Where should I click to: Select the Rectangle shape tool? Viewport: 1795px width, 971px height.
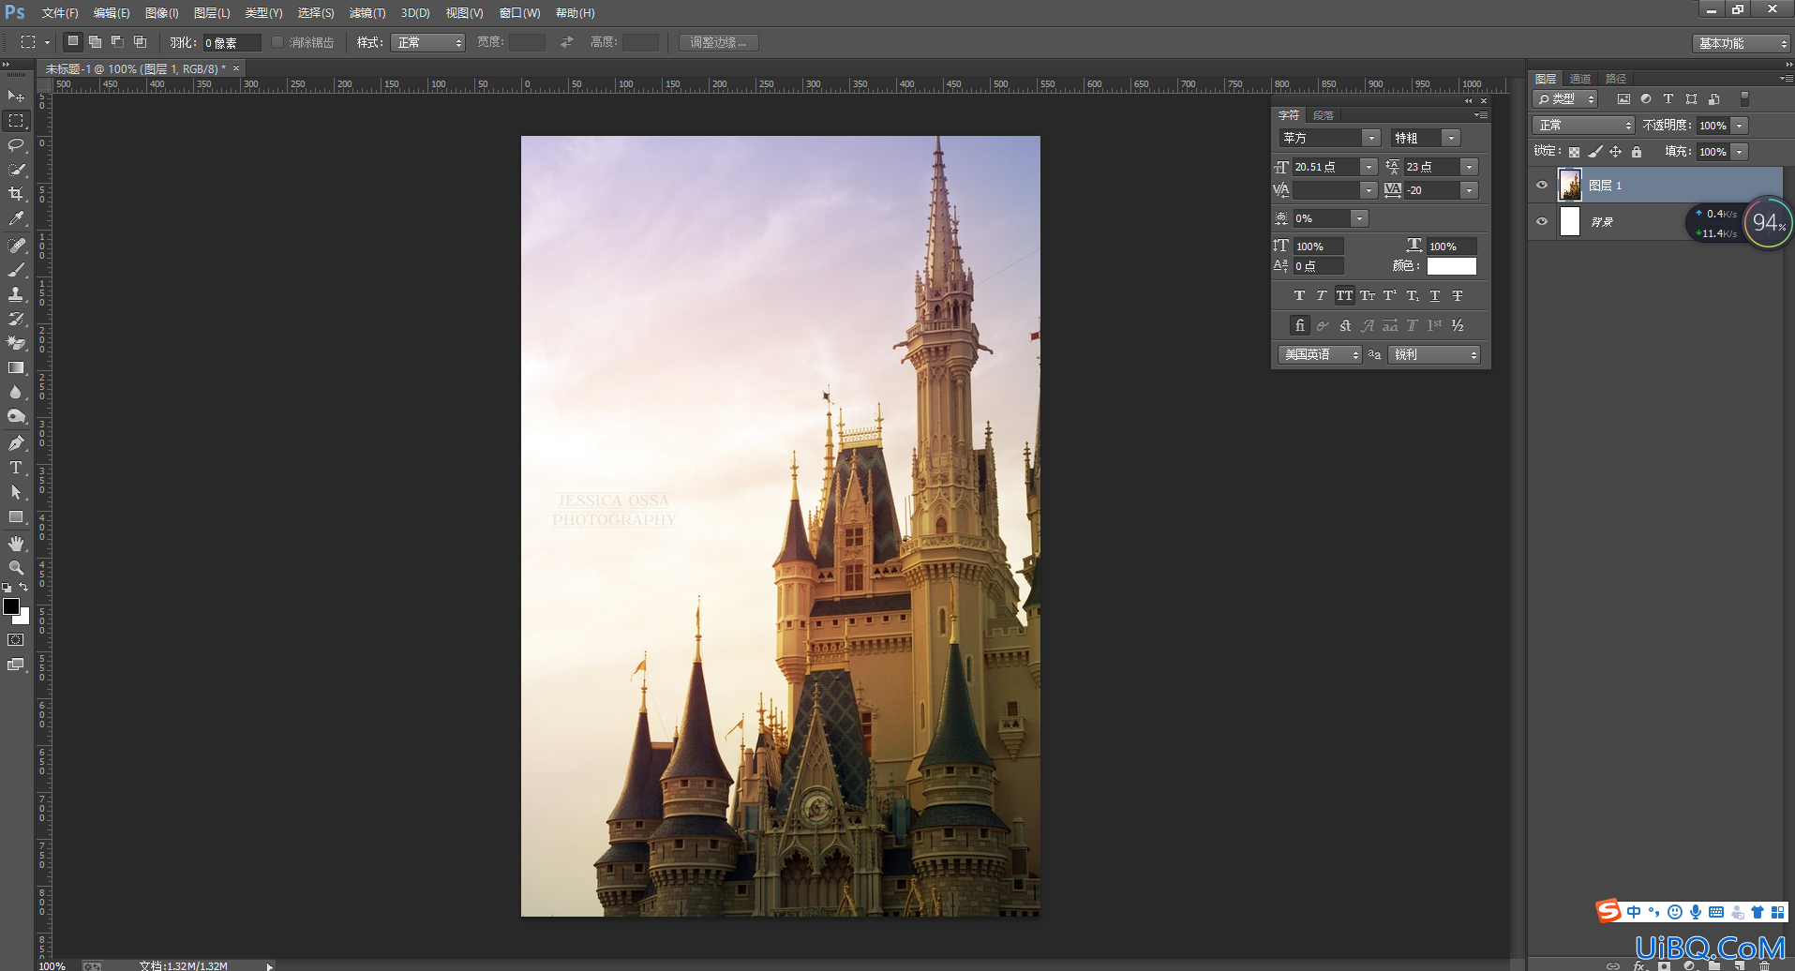point(16,516)
